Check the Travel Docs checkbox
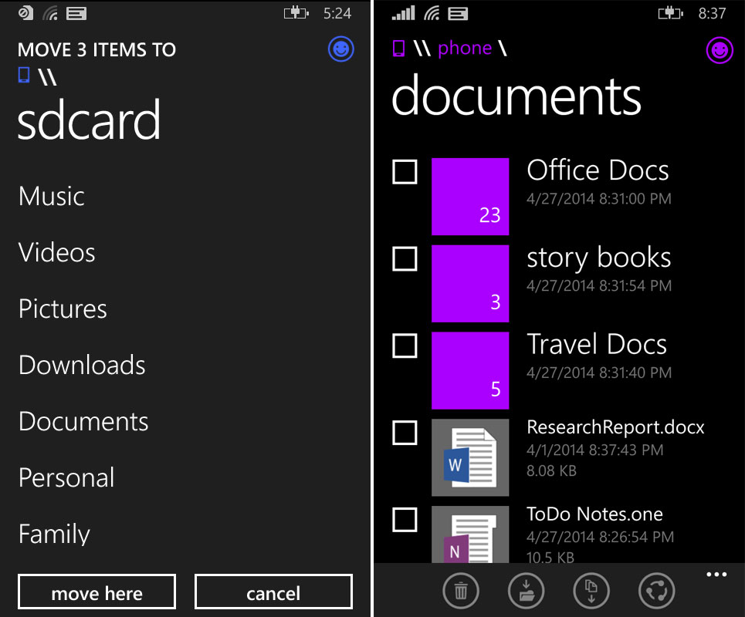The image size is (745, 617). click(405, 346)
